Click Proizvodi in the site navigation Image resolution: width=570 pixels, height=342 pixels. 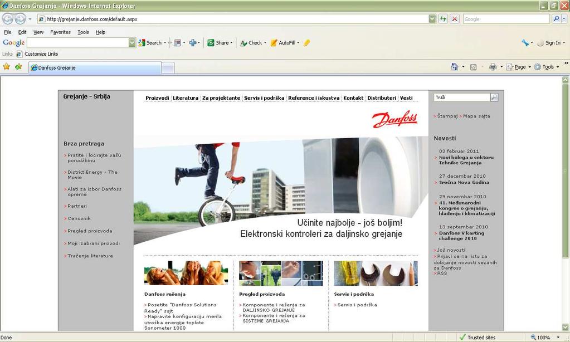[x=157, y=98]
